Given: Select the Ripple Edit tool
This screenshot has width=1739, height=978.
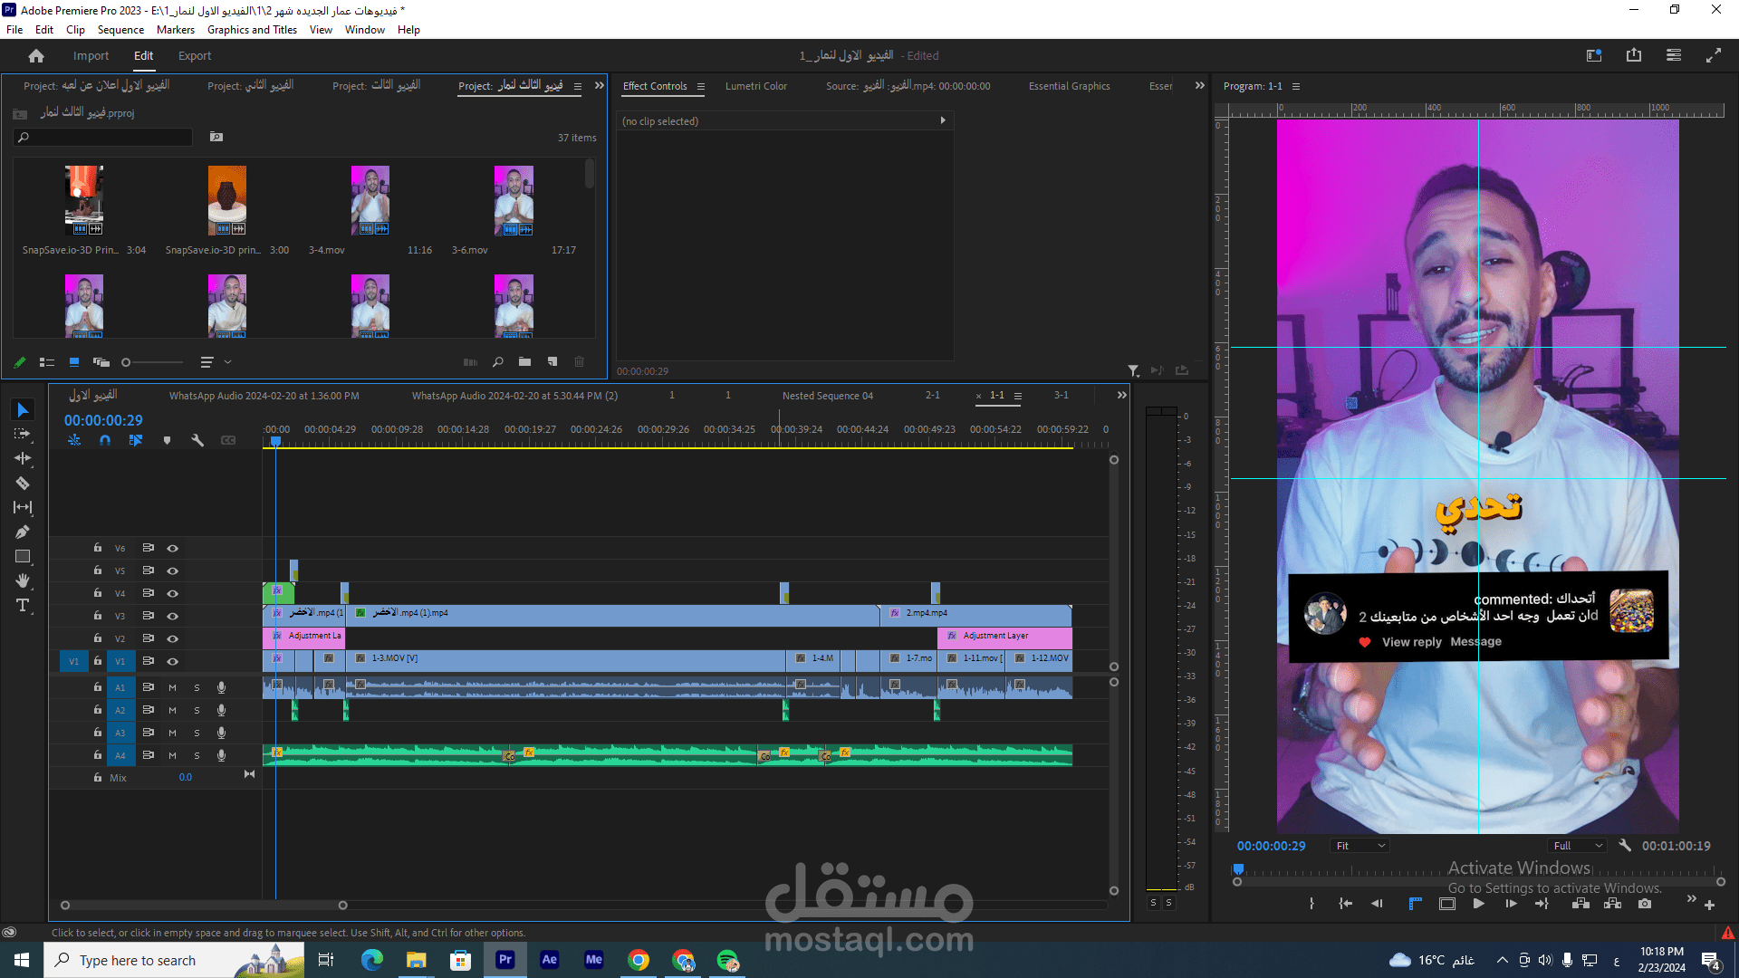Looking at the screenshot, I should tap(23, 458).
